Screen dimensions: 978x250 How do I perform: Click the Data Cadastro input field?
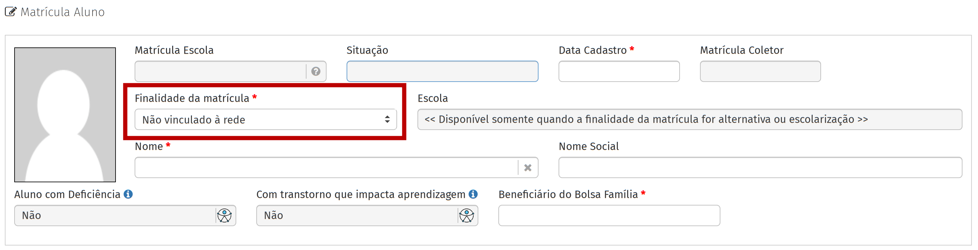[x=618, y=72]
